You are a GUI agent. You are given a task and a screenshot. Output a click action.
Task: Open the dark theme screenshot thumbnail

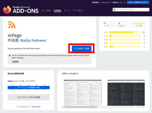click(x=126, y=93)
